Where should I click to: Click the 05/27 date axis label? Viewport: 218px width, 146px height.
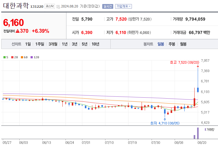pyautogui.click(x=7, y=143)
